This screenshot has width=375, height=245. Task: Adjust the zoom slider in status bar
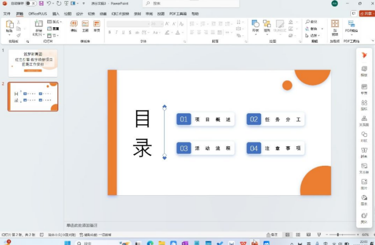point(338,234)
